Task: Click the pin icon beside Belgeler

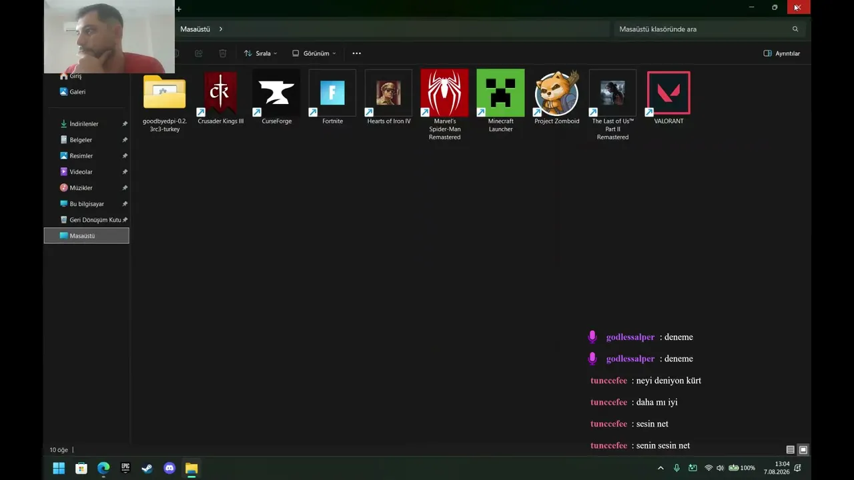Action: point(125,140)
